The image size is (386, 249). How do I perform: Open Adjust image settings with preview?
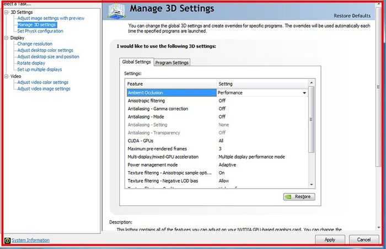pyautogui.click(x=51, y=18)
